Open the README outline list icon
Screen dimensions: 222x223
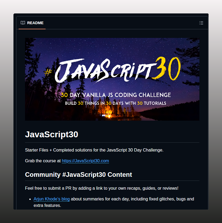coord(201,23)
